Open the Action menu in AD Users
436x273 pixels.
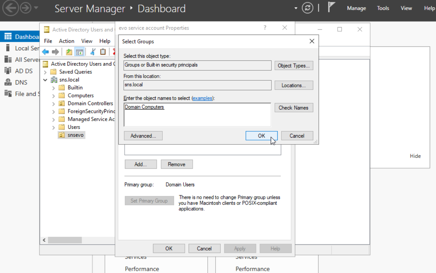click(x=67, y=41)
